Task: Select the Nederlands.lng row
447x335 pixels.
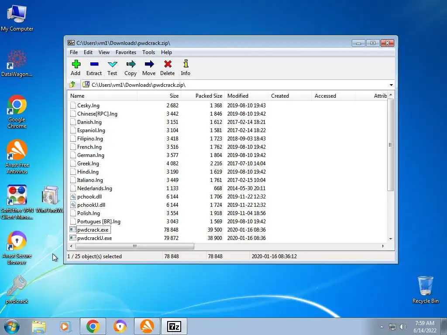Action: click(228, 188)
